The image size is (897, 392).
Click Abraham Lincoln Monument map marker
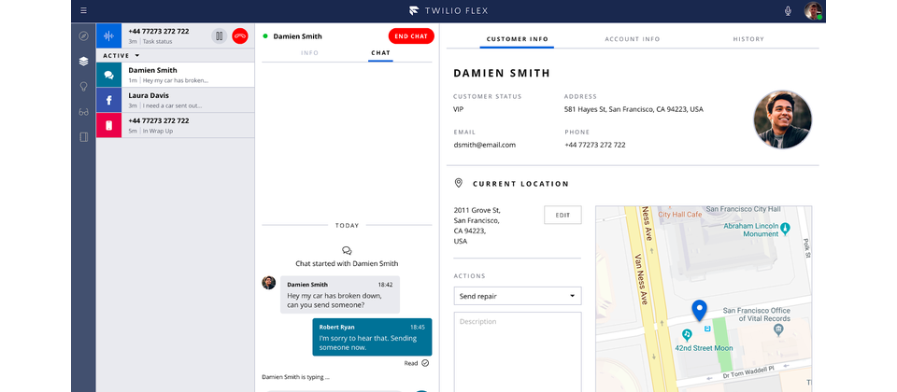point(786,229)
